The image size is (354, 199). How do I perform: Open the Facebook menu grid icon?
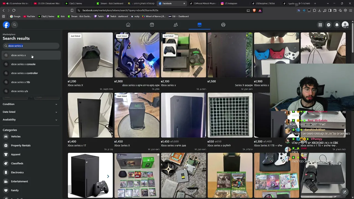(x=320, y=25)
